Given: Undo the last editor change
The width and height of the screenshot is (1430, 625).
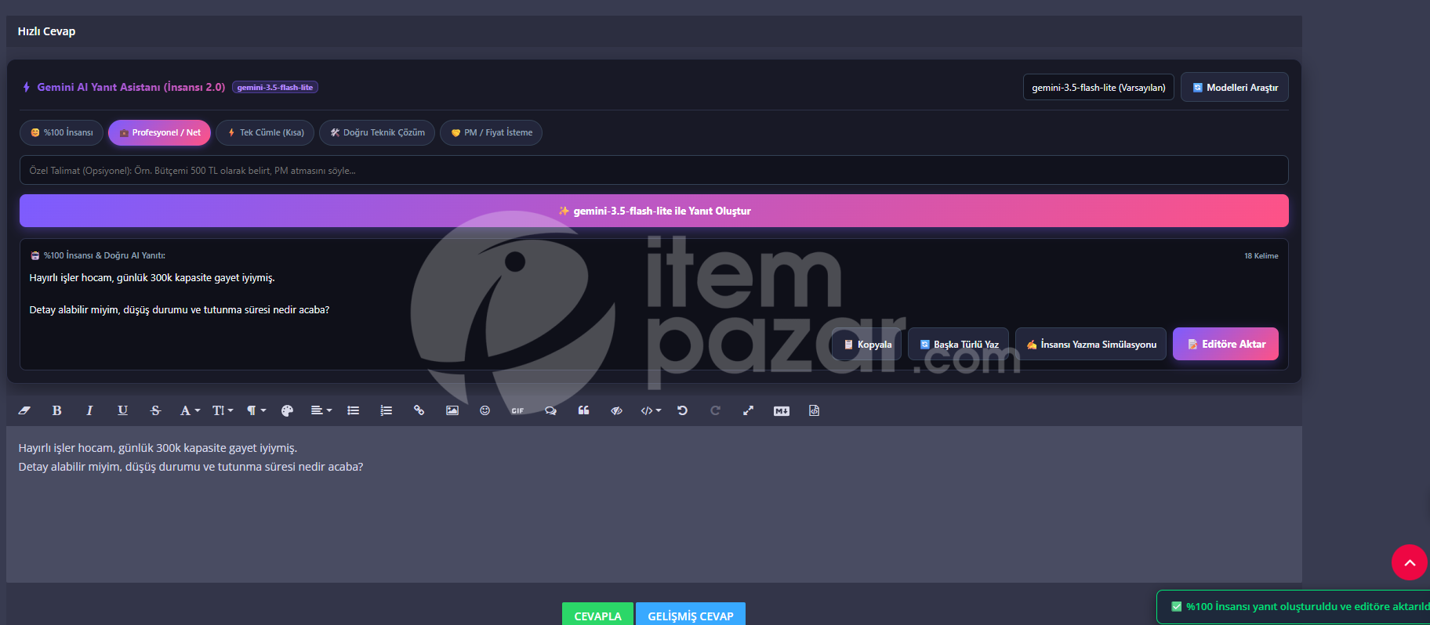Looking at the screenshot, I should click(682, 410).
